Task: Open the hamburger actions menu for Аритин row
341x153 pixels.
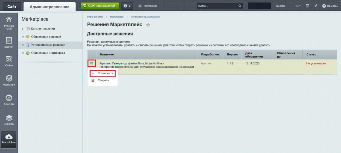Action: tap(92, 63)
